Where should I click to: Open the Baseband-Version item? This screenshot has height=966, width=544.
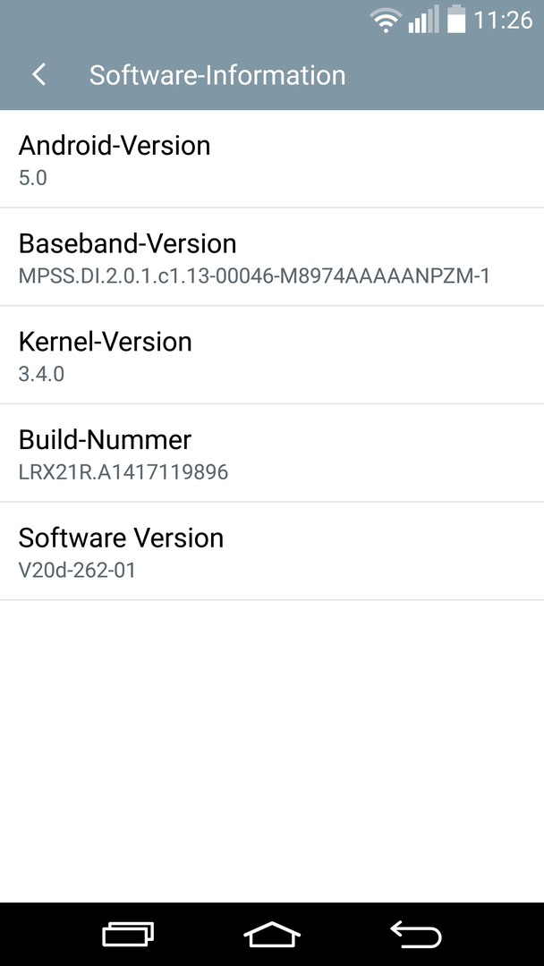point(272,257)
